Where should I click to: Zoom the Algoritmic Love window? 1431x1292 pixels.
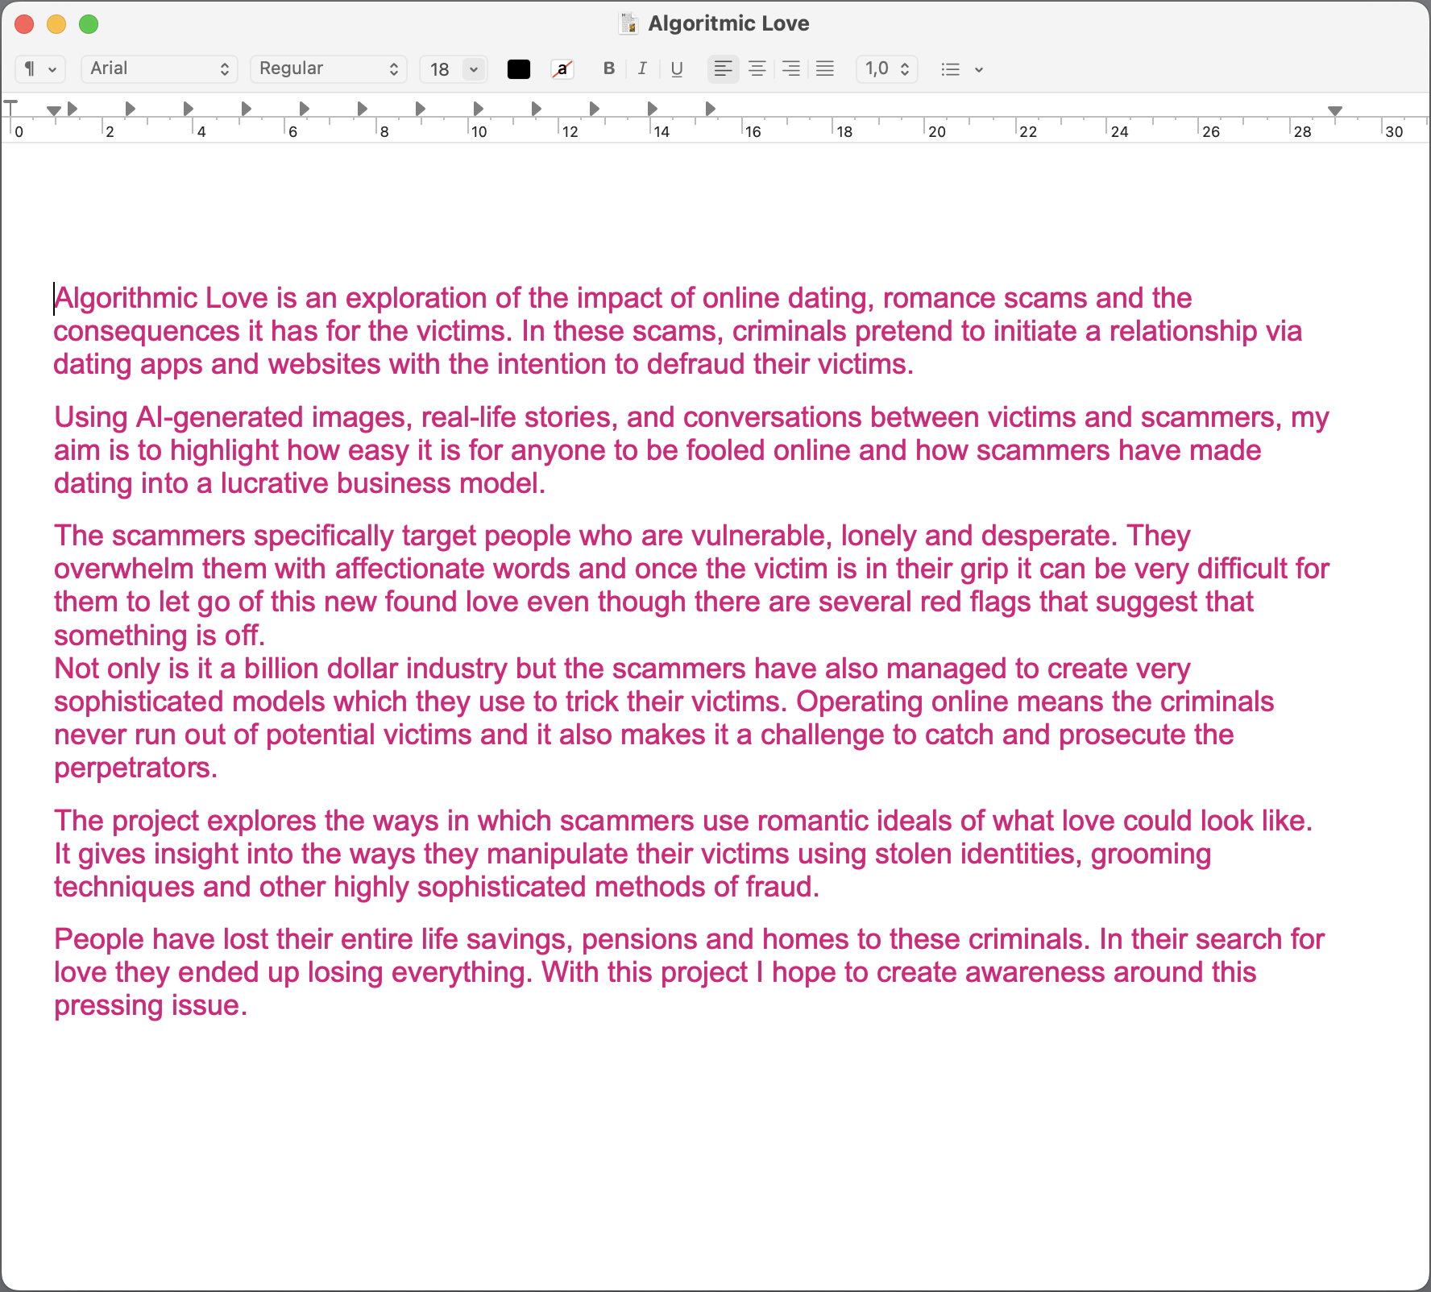coord(89,24)
